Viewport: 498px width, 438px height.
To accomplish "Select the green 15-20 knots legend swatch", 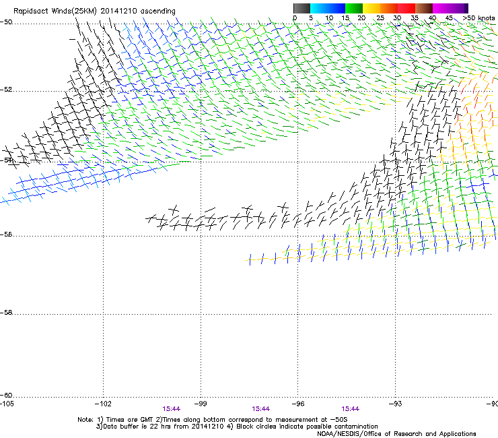I will 354,8.
